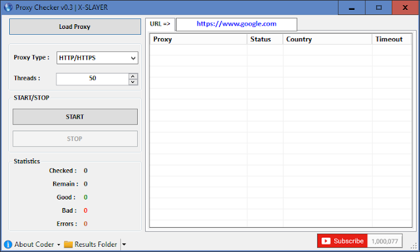
Task: Sort by the Proxy column header
Action: point(198,39)
